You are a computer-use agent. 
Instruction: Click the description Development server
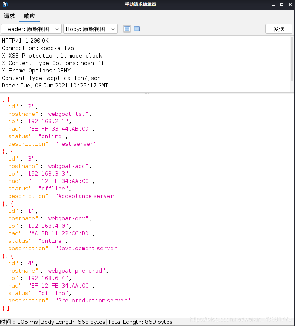click(88, 248)
